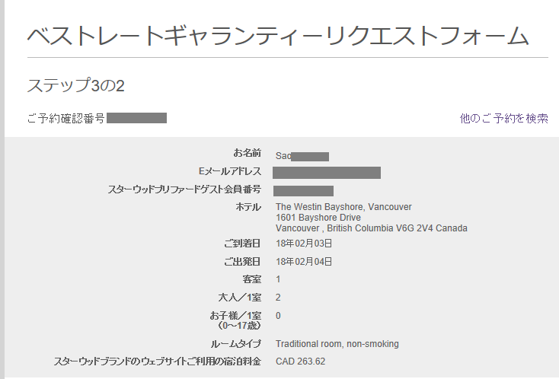Screen dimensions: 559x379
Task: Click the name value starting with Sa
Action: [302, 156]
